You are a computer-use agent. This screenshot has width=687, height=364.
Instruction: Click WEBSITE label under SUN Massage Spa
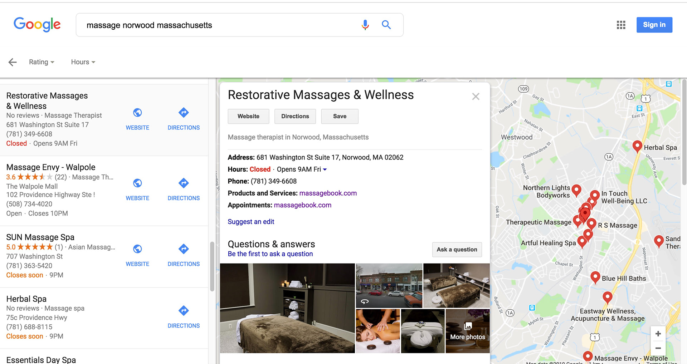pyautogui.click(x=137, y=264)
